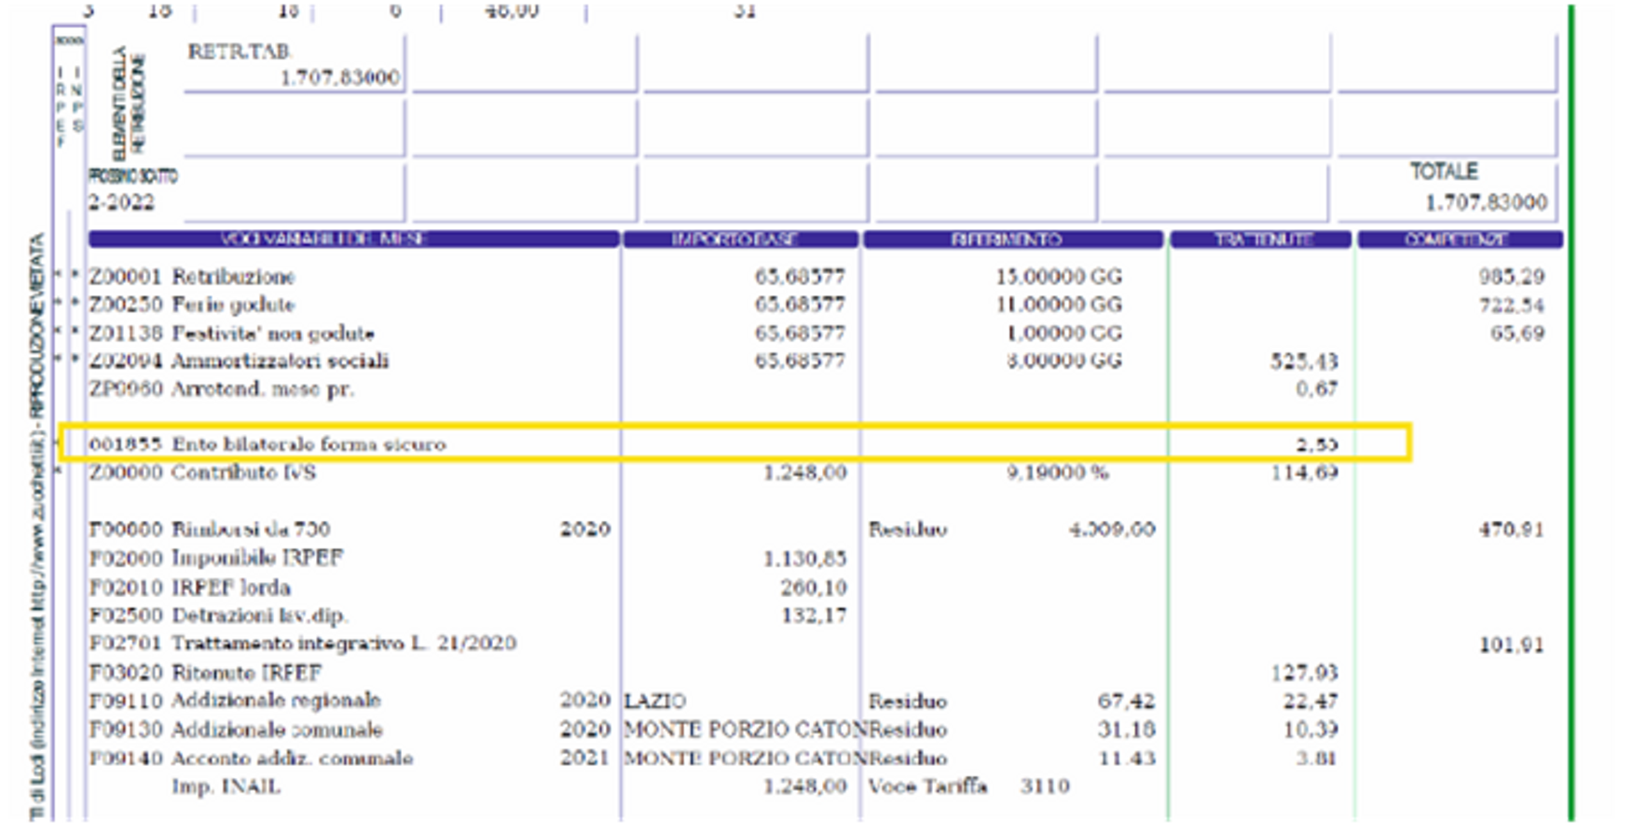Select the Z00000 Contributo IVS row
This screenshot has height=831, width=1632.
click(x=202, y=473)
